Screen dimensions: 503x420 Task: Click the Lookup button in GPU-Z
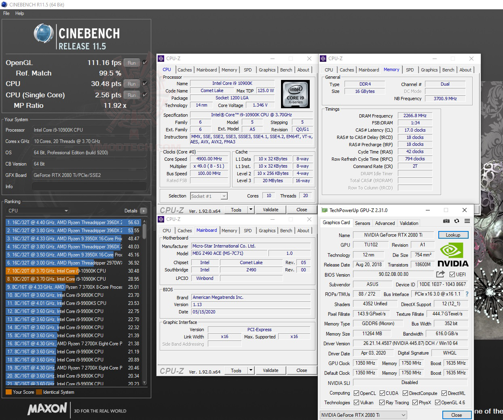point(453,235)
